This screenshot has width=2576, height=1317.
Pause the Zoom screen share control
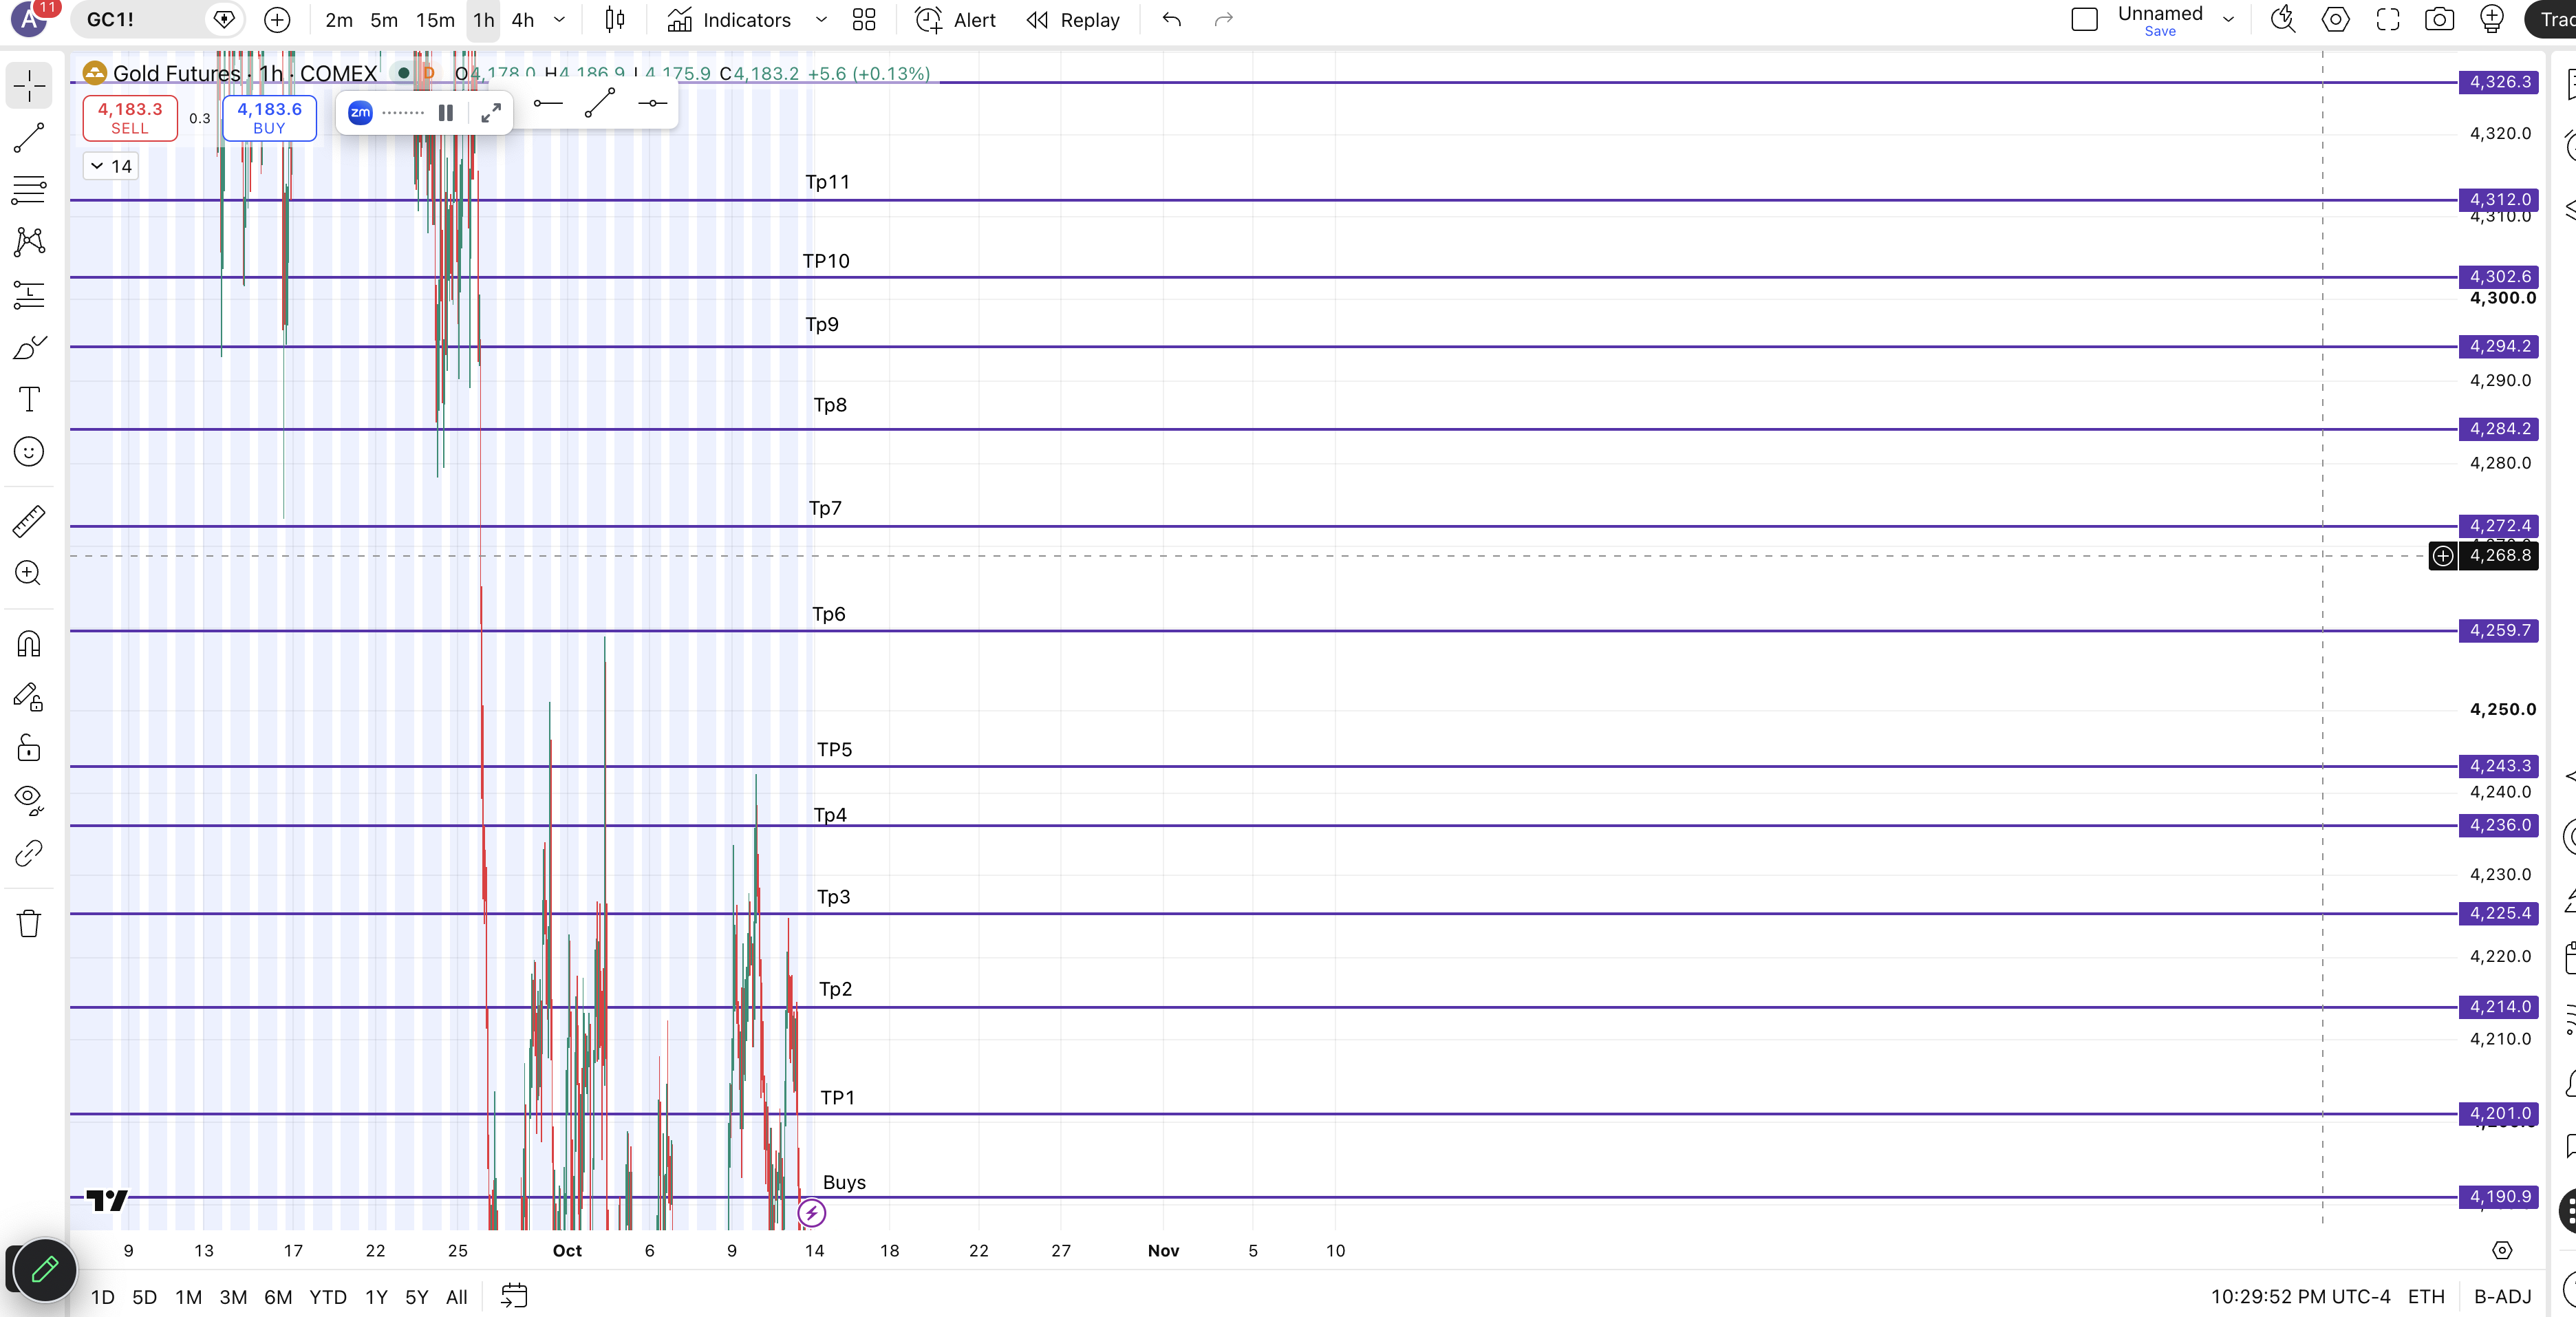click(446, 113)
